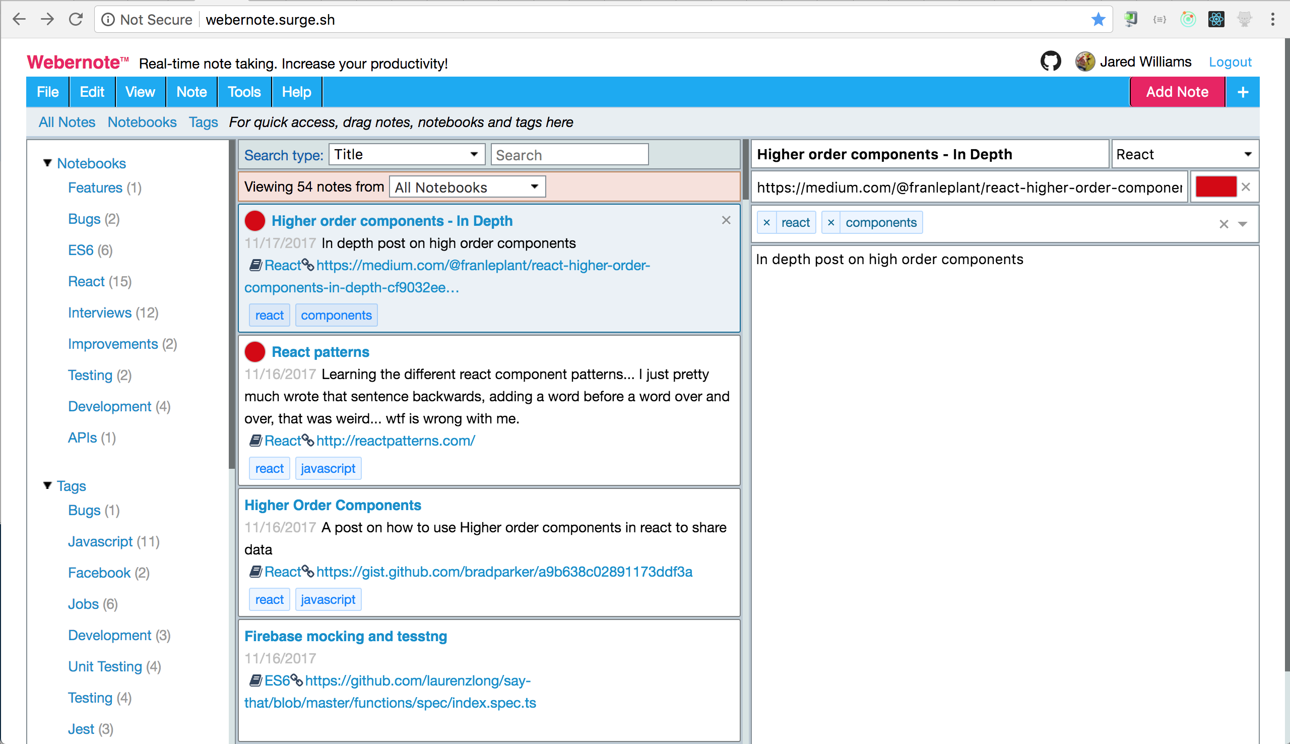Clear the note color with X icon

[x=1246, y=187]
